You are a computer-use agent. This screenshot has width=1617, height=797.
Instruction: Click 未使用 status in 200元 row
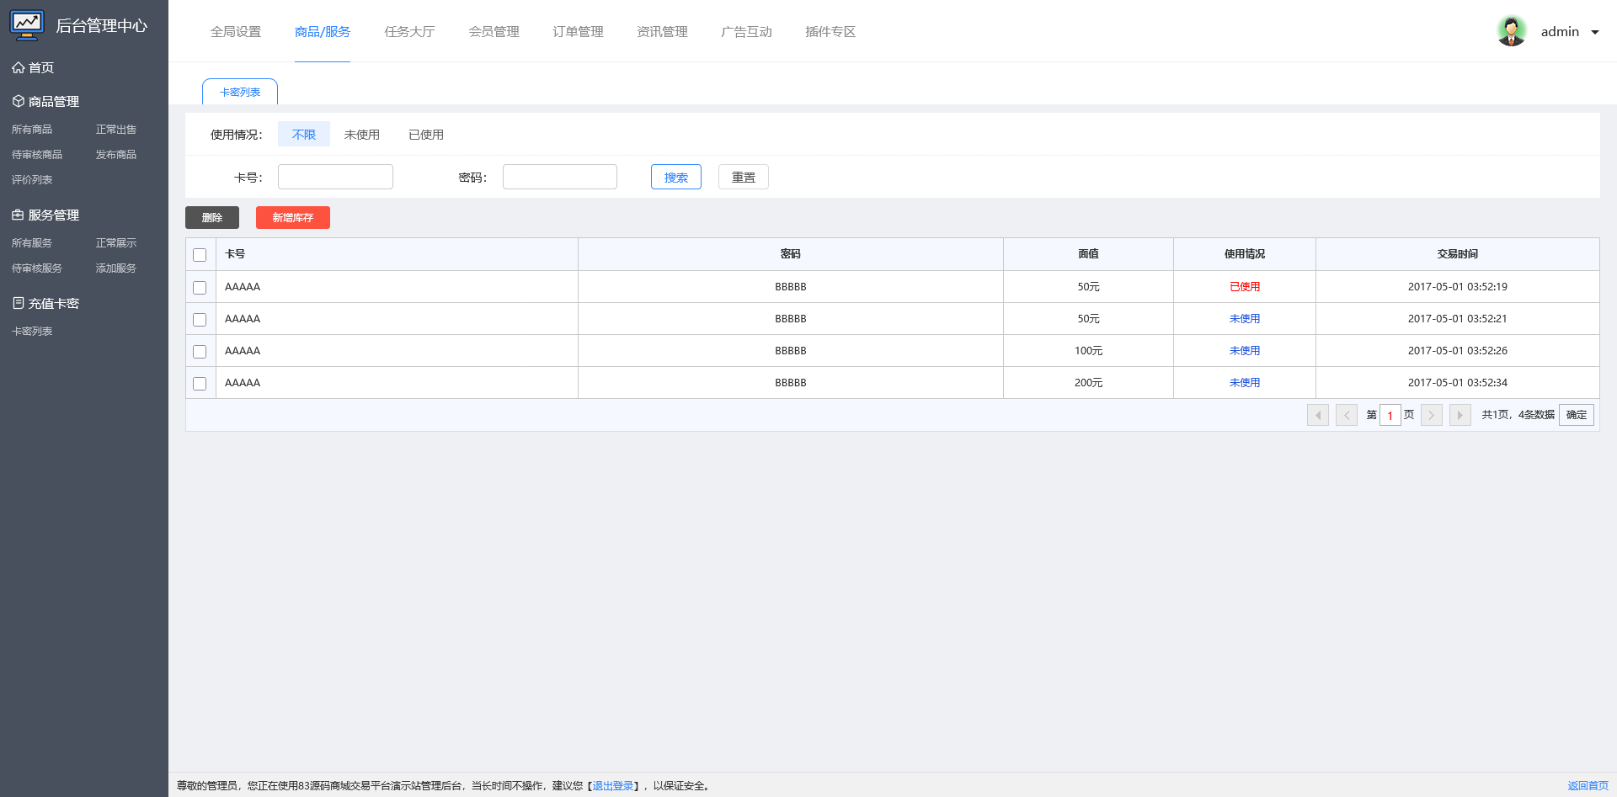1245,383
